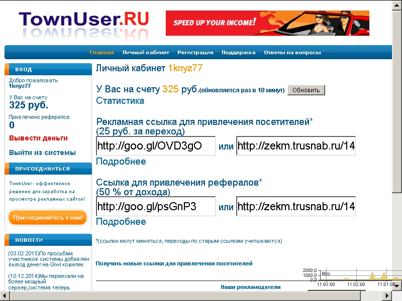Open the Регистрация menu item
This screenshot has width=402, height=301.
click(x=195, y=53)
